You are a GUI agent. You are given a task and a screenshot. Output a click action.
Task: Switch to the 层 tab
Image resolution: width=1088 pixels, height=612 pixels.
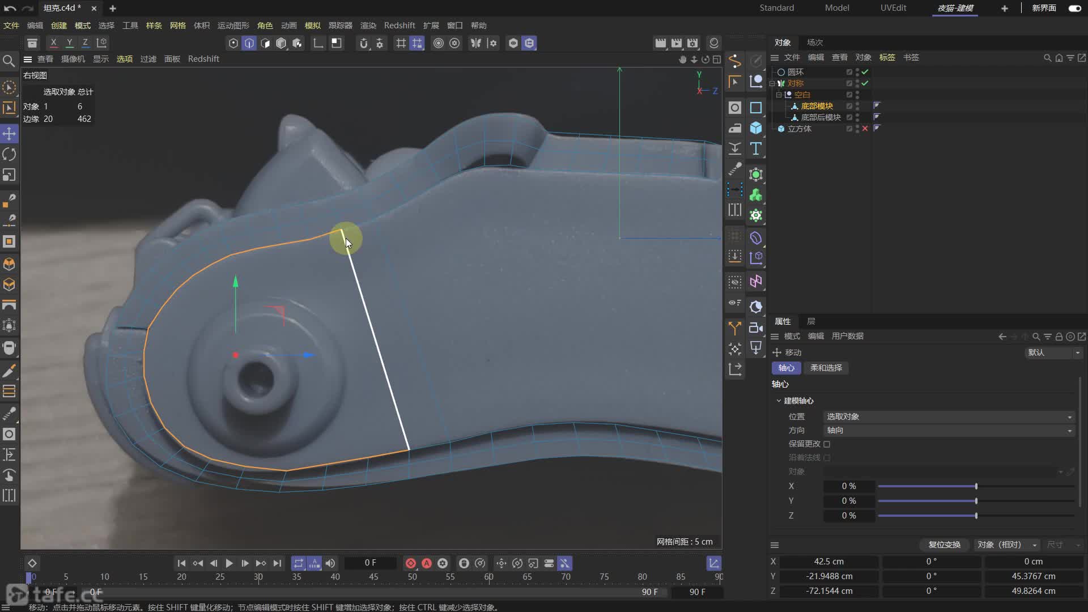coord(811,321)
